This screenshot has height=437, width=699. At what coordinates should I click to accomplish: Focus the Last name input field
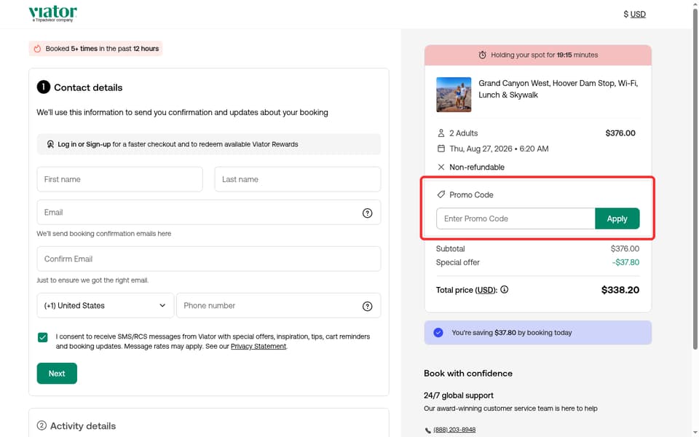tap(297, 179)
